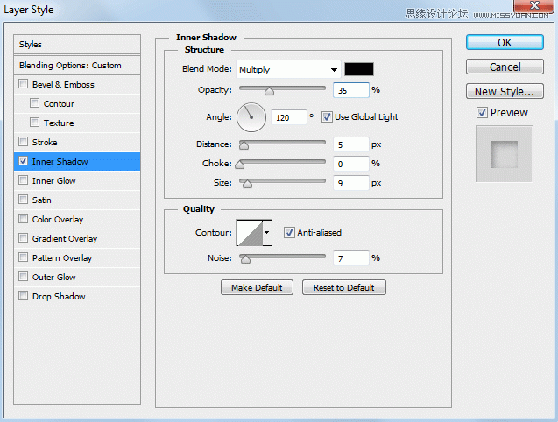558x422 pixels.
Task: Toggle the Anti-aliased checkbox
Action: pos(289,232)
